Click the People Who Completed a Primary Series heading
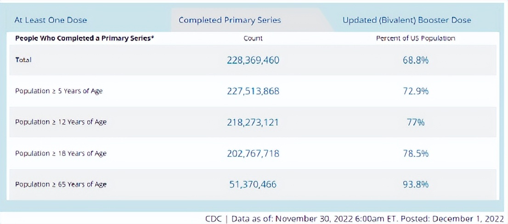Screen dimensions: 508x224 [x=85, y=39]
